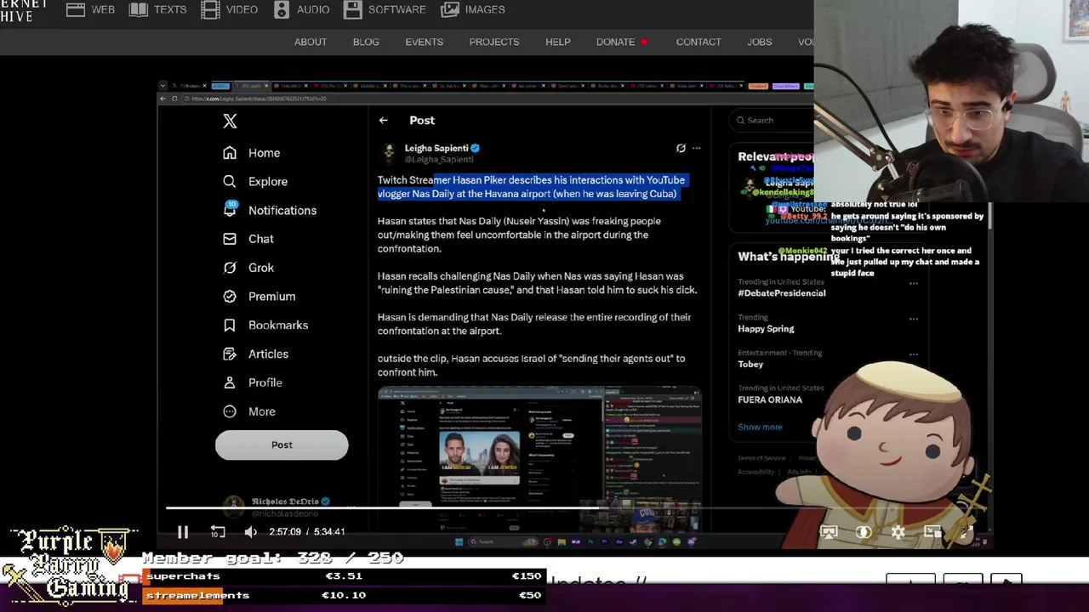Open the Web section of Internet Archive
Viewport: 1089px width, 612px height.
91,9
